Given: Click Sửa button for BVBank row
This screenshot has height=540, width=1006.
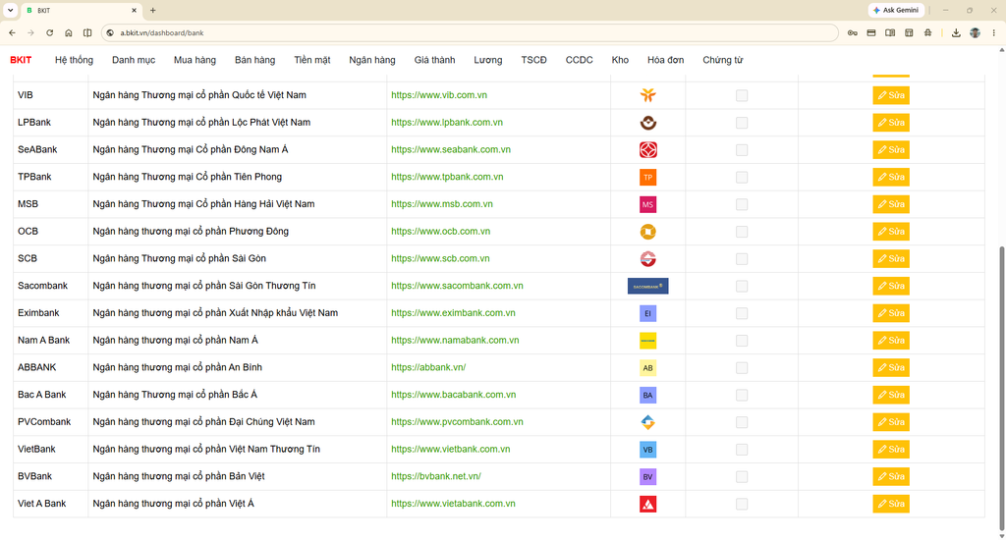Looking at the screenshot, I should (x=890, y=477).
